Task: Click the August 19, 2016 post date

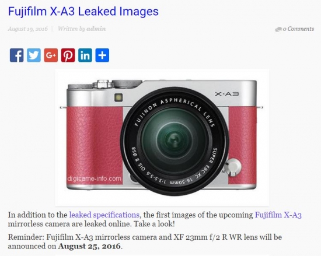Action: (28, 29)
